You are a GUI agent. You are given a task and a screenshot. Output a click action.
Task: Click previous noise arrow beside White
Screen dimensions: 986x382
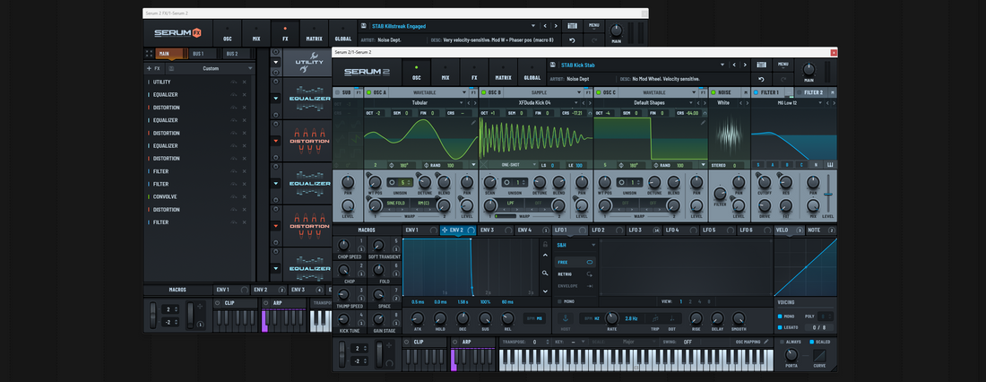(739, 102)
